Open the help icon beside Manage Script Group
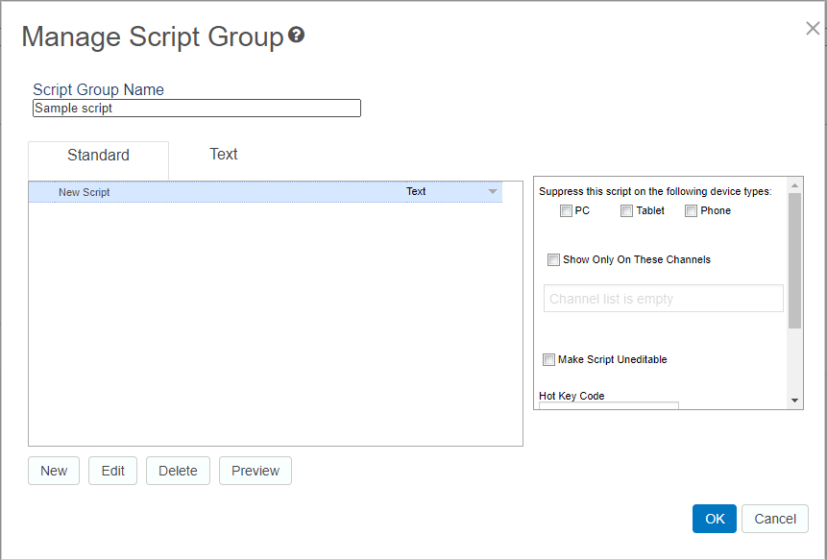The image size is (827, 560). 297,36
